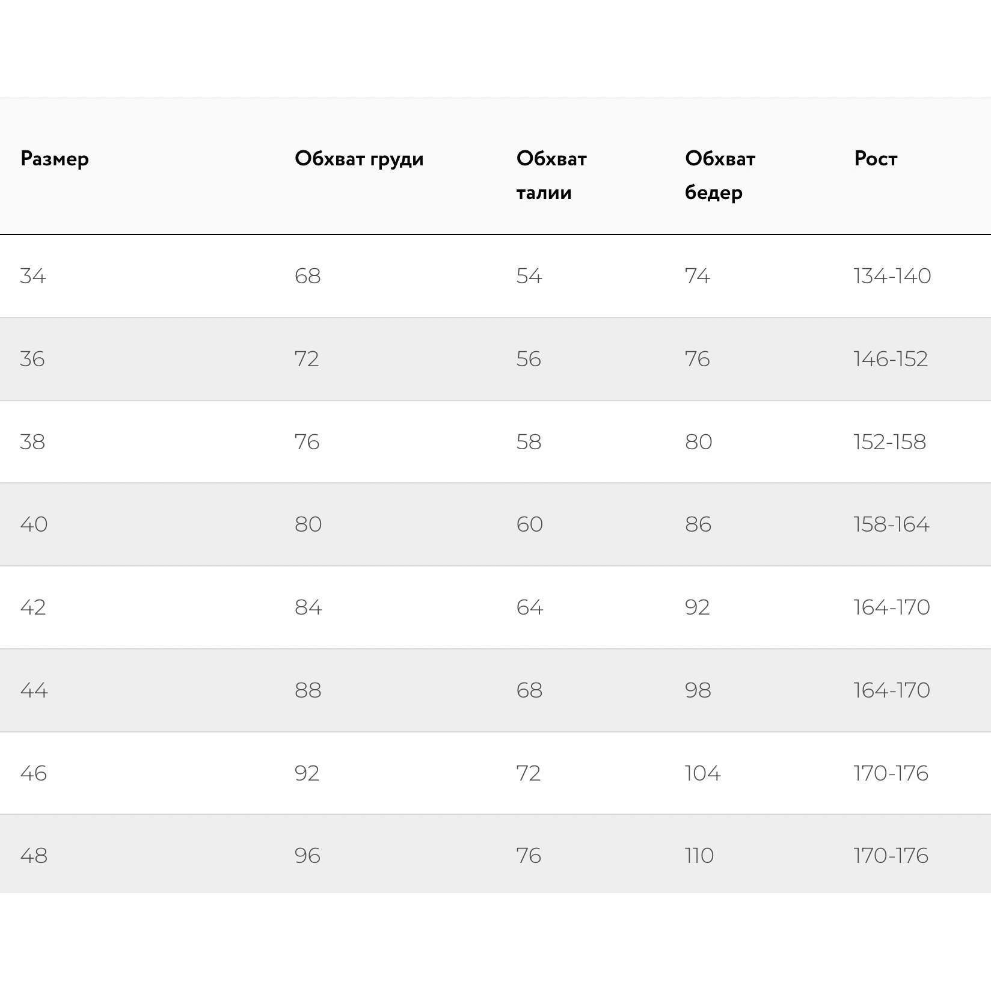Select the 'Обхват талии' column header
The width and height of the screenshot is (991, 991).
point(551,175)
